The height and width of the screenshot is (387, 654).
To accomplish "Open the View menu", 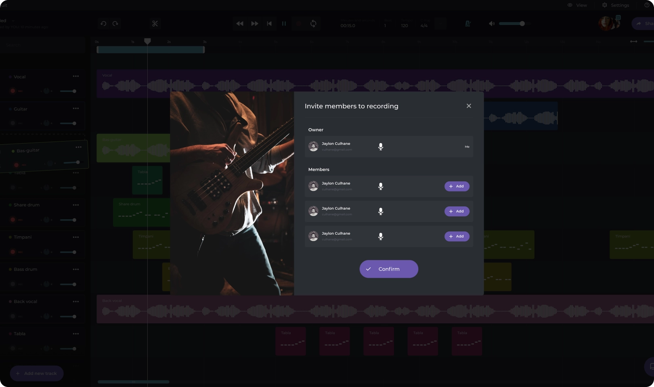I will click(577, 5).
